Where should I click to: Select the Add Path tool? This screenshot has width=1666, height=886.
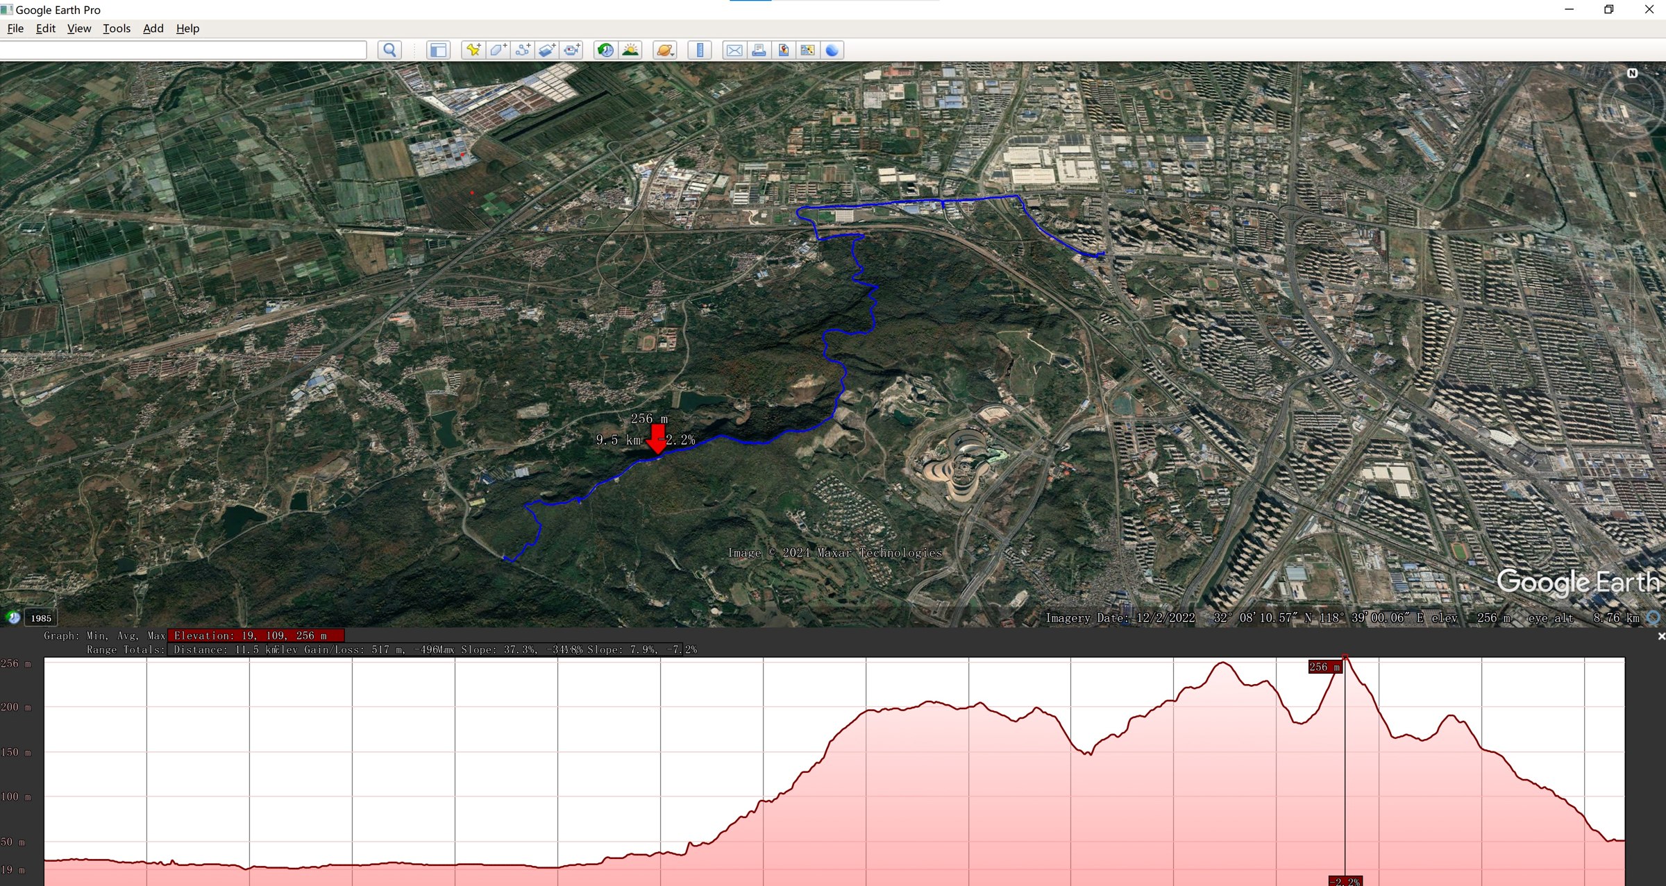pos(523,50)
